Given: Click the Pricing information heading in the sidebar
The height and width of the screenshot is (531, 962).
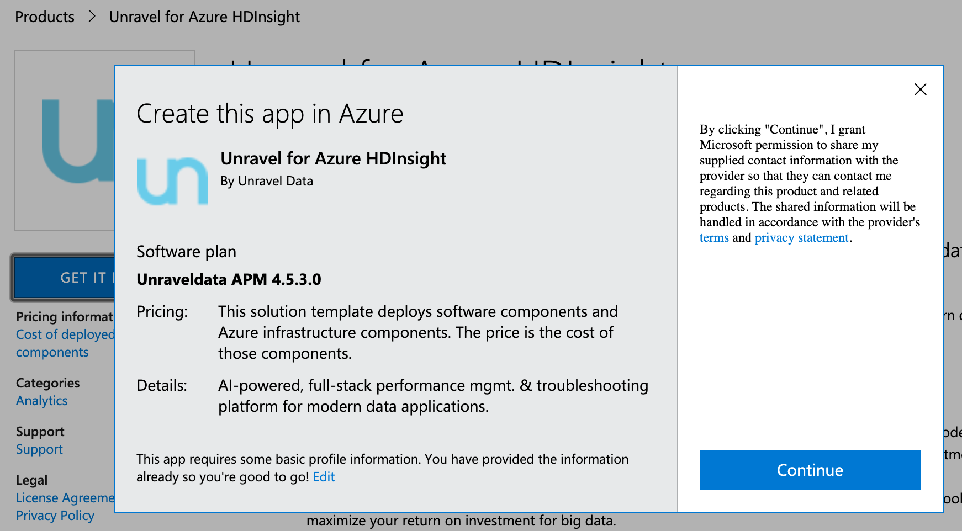Looking at the screenshot, I should coord(65,317).
